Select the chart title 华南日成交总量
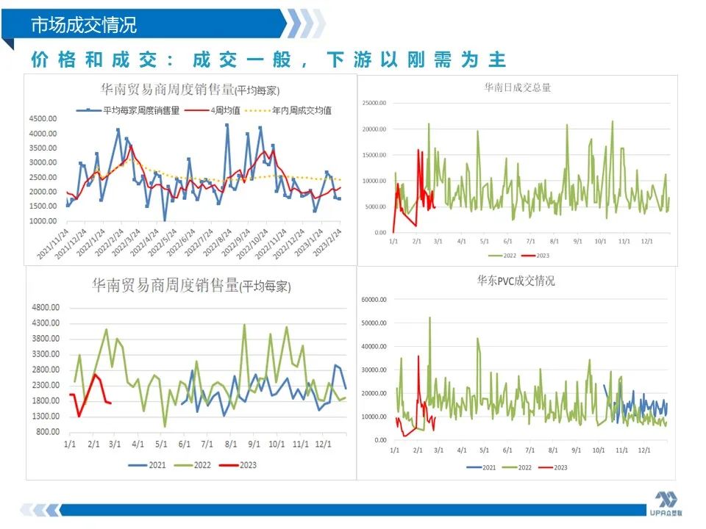This screenshot has height=529, width=706. tap(517, 87)
